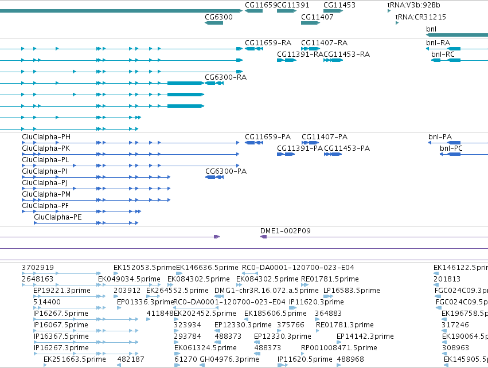The height and width of the screenshot is (368, 488).
Task: Select EST EK152053.5prime
Action: click(145, 268)
